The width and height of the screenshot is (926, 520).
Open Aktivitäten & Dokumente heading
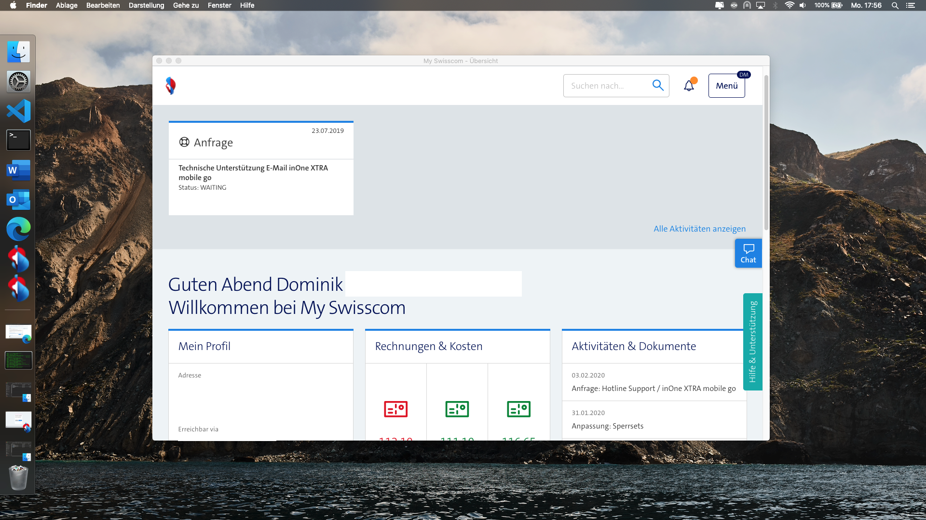pos(634,346)
